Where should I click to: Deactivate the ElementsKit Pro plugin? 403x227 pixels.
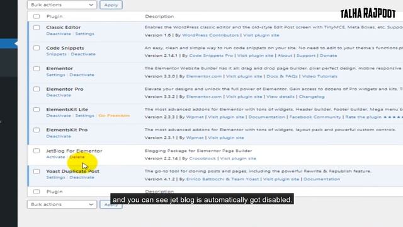click(59, 136)
